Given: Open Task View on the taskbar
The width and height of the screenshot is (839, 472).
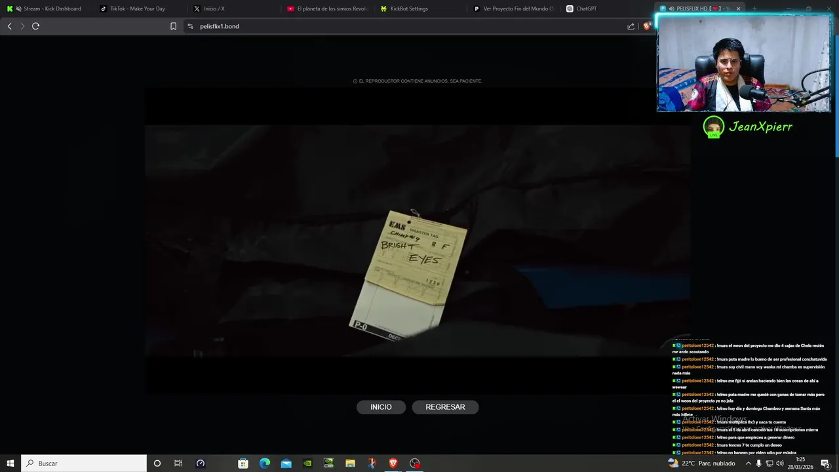Looking at the screenshot, I should [178, 463].
